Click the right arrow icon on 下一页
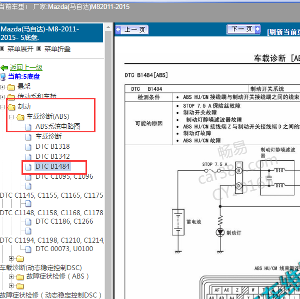300x299 pixels. 257,29
